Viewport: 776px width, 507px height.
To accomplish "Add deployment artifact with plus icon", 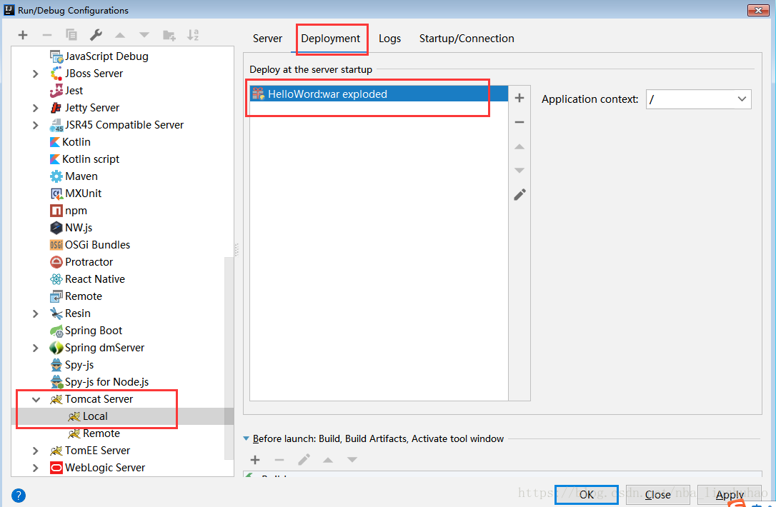I will coord(519,98).
